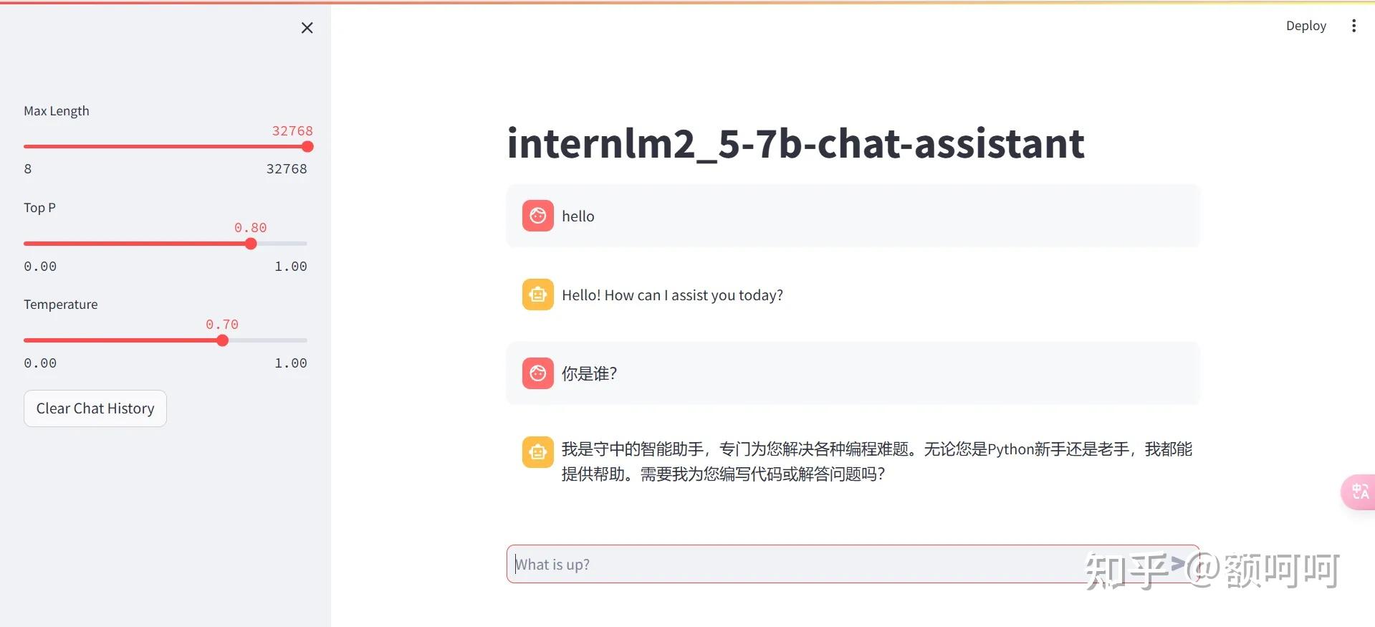Click the robot avatar beside the English reply

tap(537, 295)
